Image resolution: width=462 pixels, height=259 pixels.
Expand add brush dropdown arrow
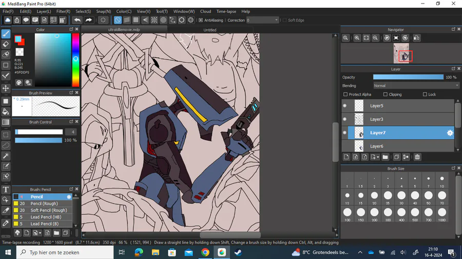tap(40, 233)
